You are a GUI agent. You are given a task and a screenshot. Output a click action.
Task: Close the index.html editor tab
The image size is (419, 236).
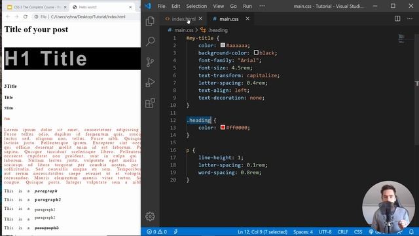tap(200, 18)
